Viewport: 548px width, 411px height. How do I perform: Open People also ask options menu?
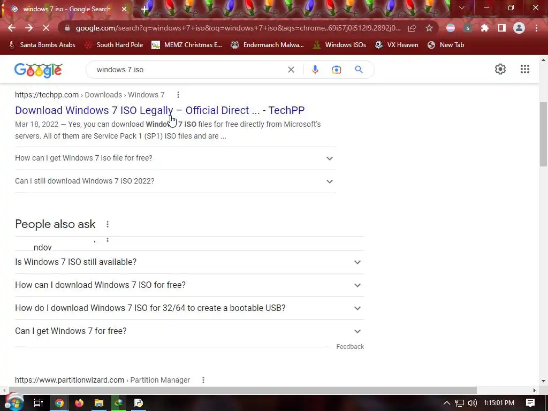107,224
